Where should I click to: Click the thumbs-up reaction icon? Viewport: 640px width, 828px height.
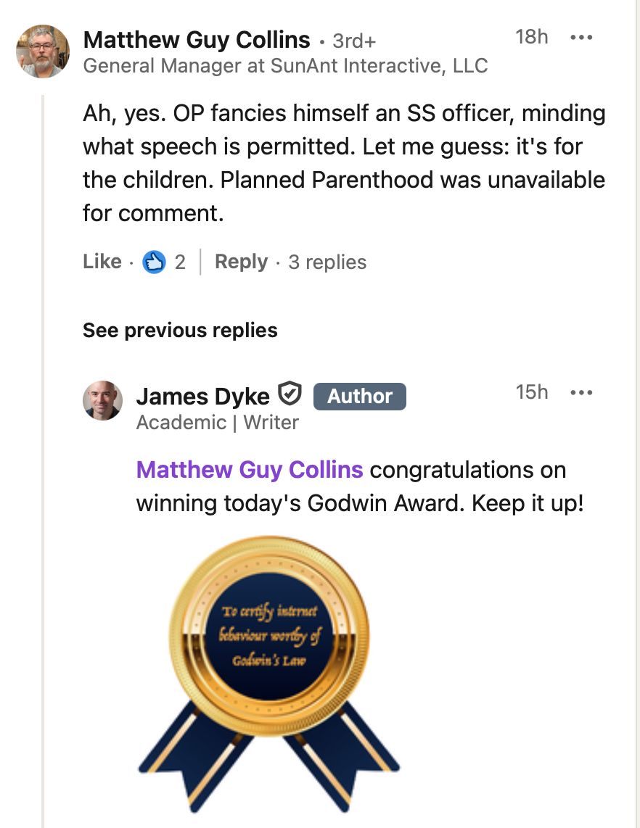click(154, 262)
